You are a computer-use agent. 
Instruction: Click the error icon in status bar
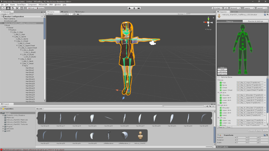pyautogui.click(x=1, y=150)
